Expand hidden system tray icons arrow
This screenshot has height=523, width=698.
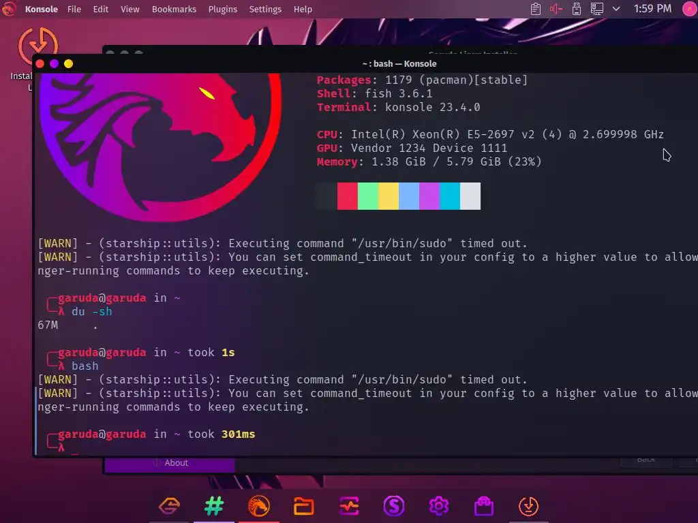(x=616, y=9)
